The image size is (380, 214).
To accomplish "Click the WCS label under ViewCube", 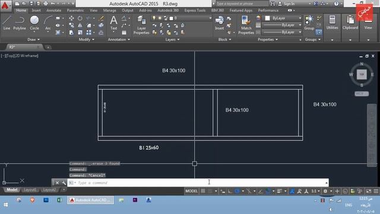I will pyautogui.click(x=362, y=94).
